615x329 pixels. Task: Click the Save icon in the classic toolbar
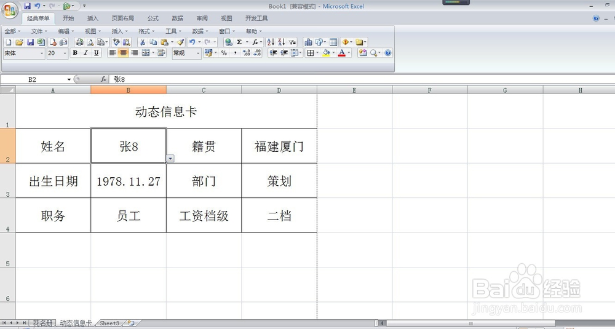tap(30, 42)
